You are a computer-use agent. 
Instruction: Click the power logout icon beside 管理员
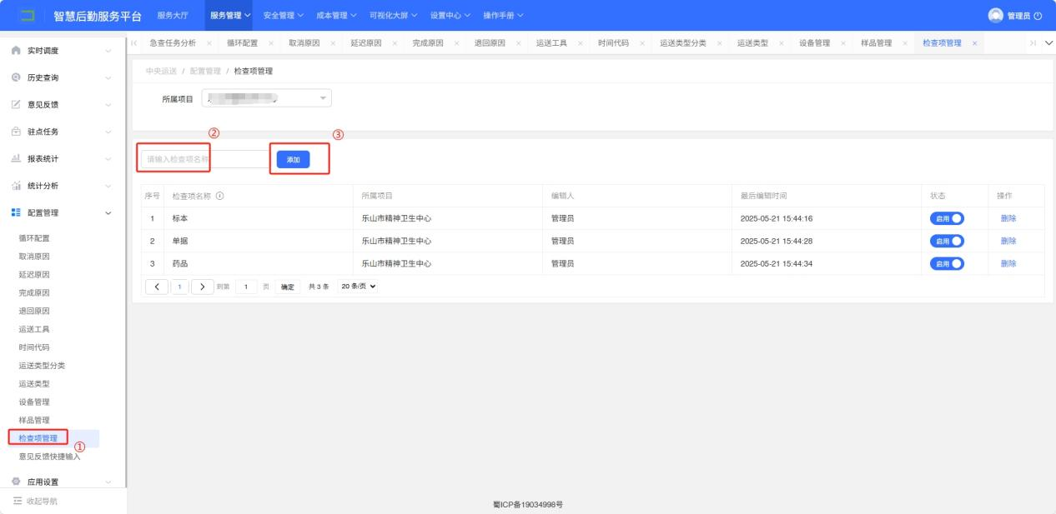(1038, 17)
